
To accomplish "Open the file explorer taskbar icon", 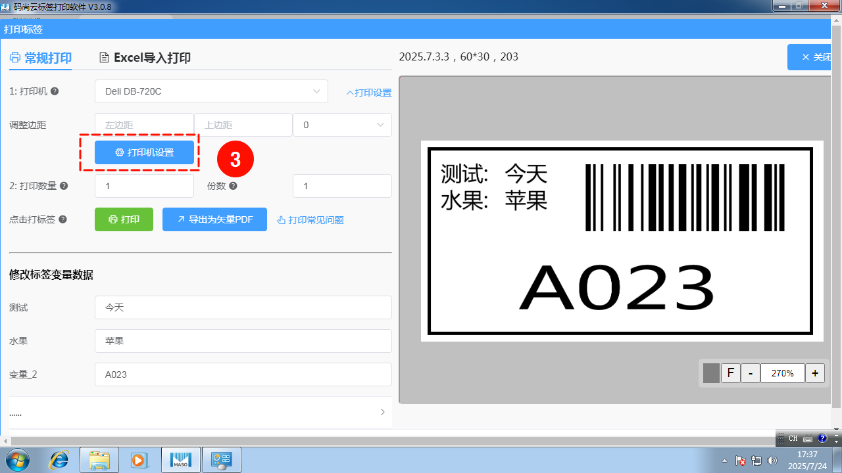I will pyautogui.click(x=99, y=461).
